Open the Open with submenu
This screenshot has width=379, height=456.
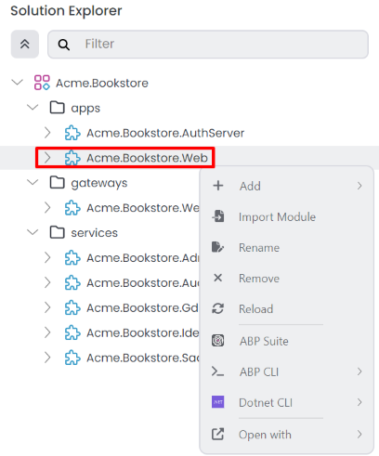tap(287, 435)
